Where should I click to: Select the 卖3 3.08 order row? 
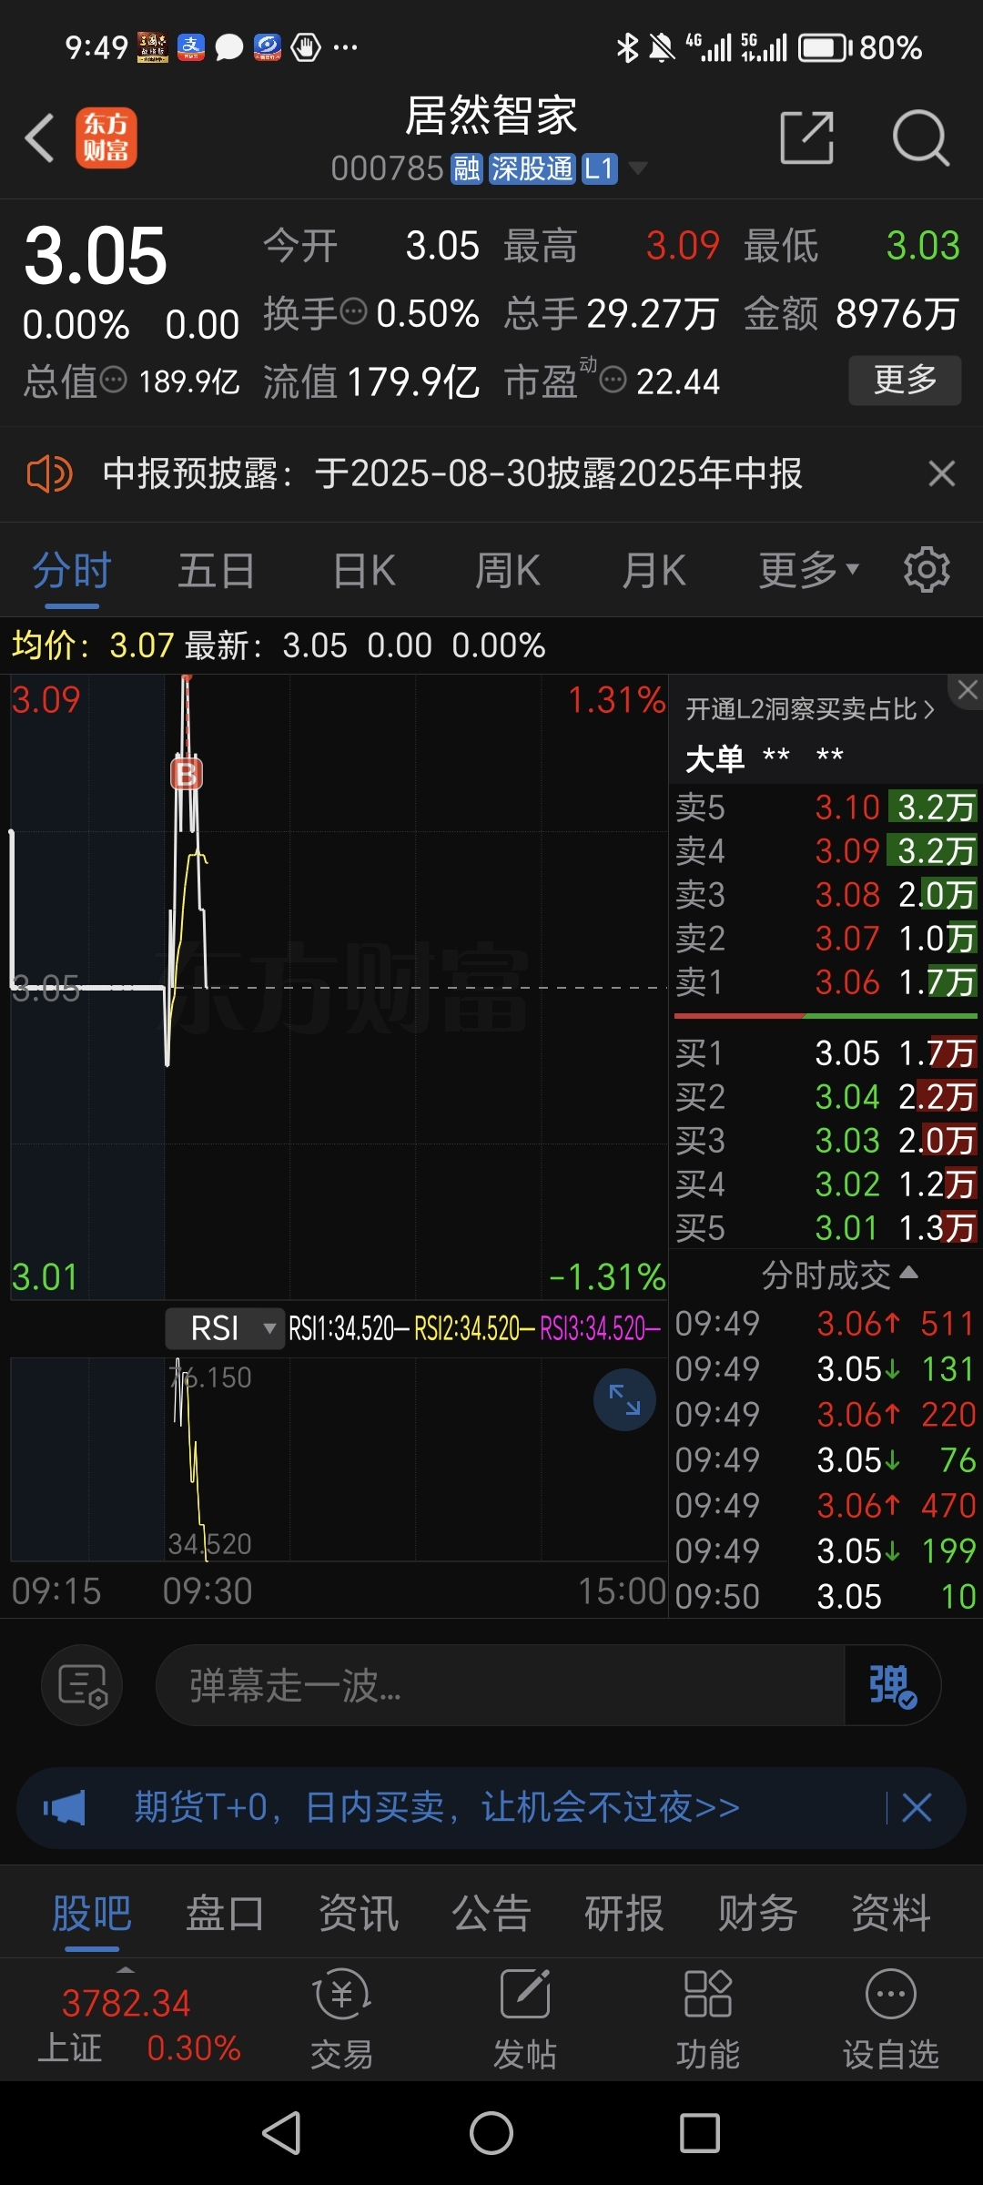(826, 895)
